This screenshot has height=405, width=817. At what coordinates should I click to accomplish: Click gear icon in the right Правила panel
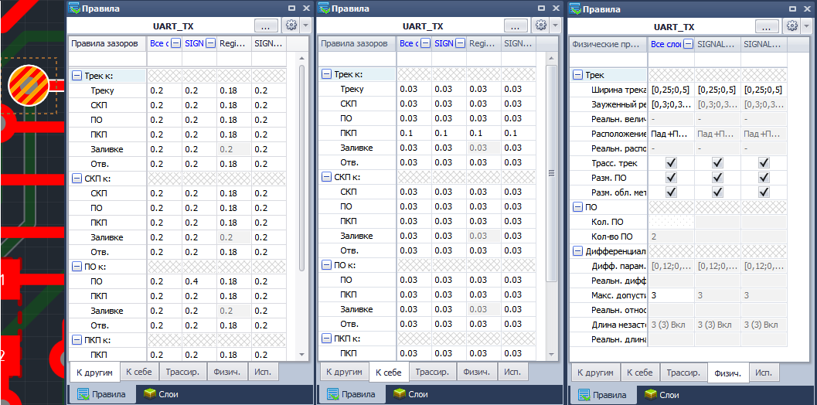[x=791, y=26]
